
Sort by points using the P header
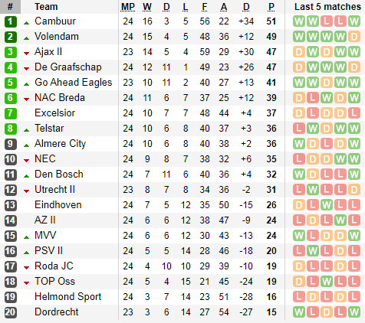pyautogui.click(x=271, y=7)
